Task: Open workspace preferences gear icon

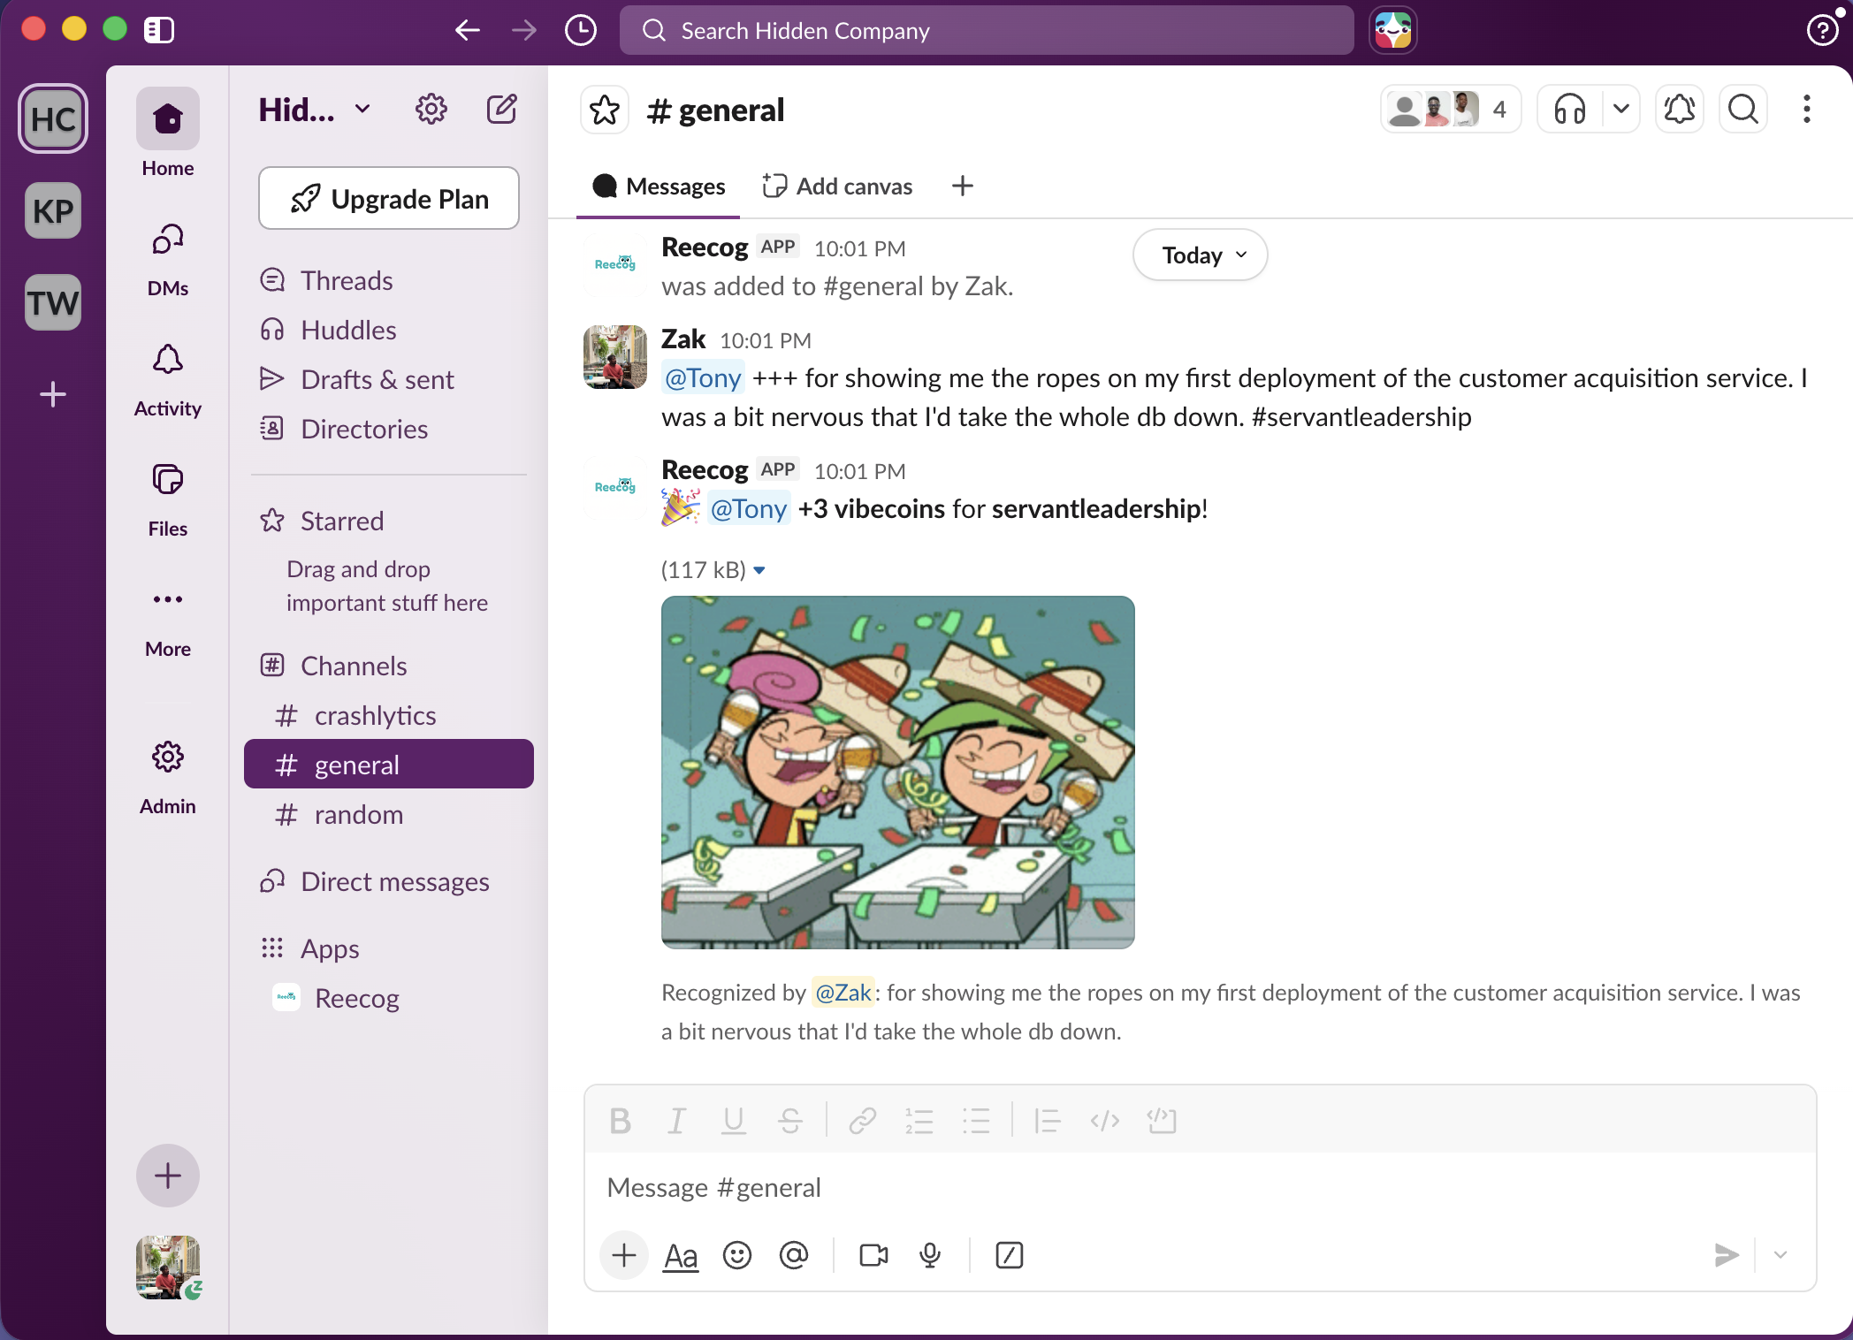Action: tap(431, 110)
